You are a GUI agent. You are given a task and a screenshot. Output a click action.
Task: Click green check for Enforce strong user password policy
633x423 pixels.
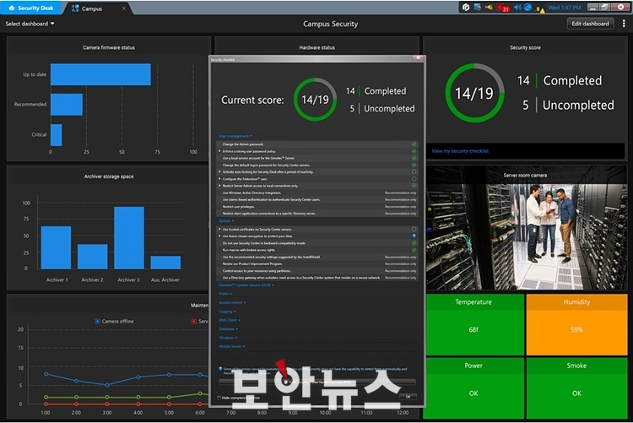414,151
